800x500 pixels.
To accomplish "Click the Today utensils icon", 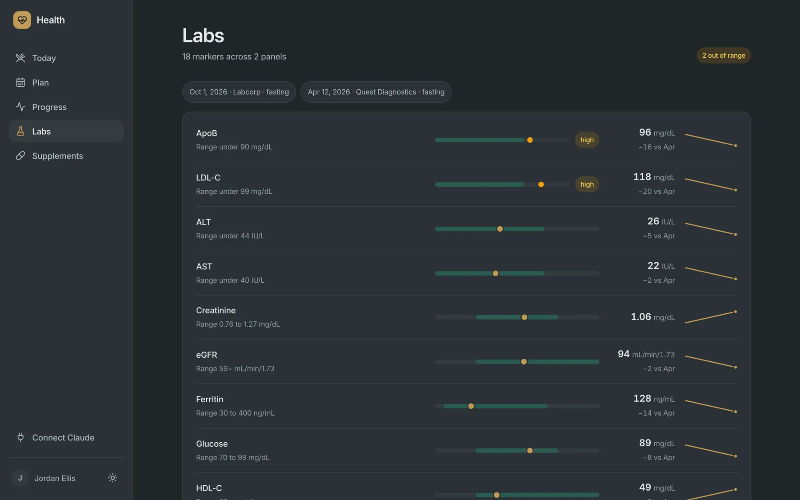I will tap(20, 58).
